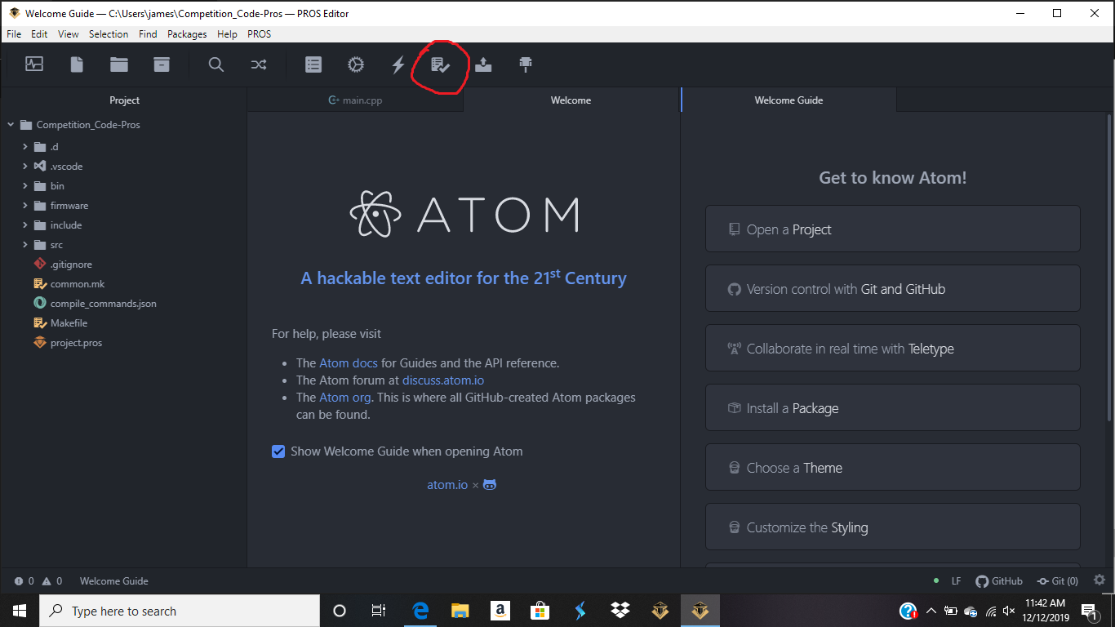
Task: Open the PROS menu
Action: (x=260, y=34)
